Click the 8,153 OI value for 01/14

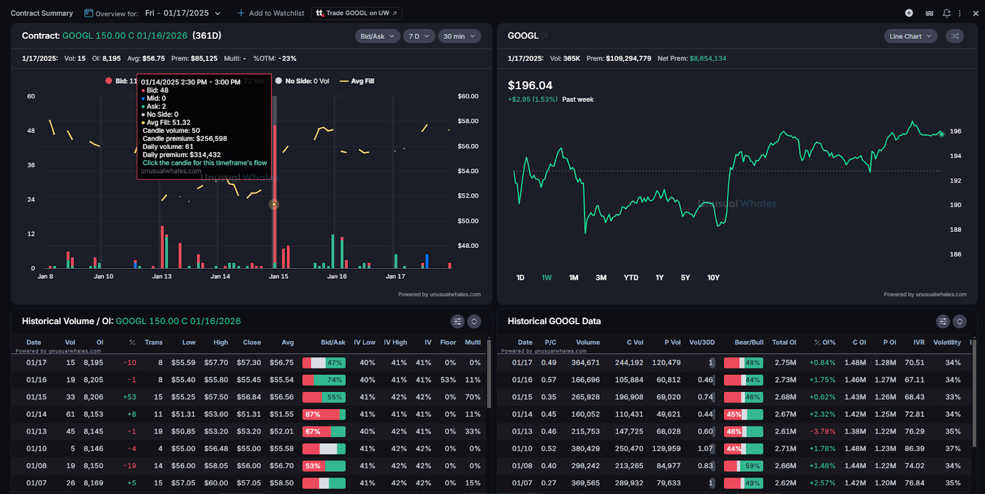click(94, 415)
